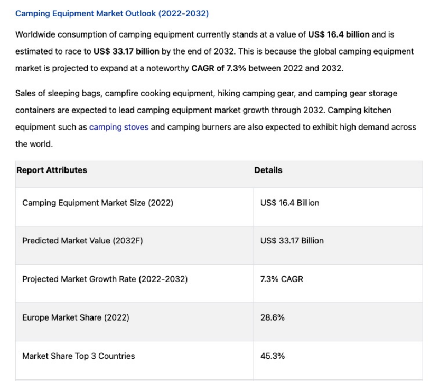This screenshot has height=381, width=430.
Task: Click the 28.6% table value
Action: (x=273, y=317)
